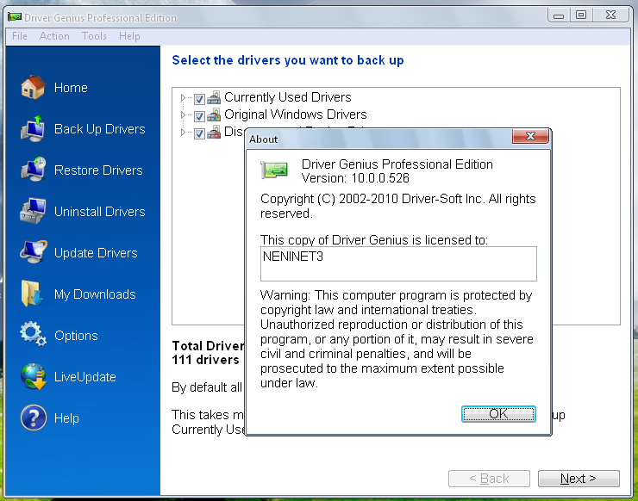Click the Uninstall Drivers toolbox icon
The height and width of the screenshot is (501, 638).
tap(33, 211)
